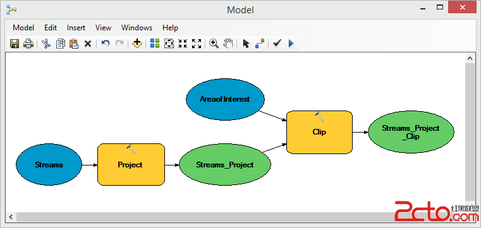The image size is (481, 228).
Task: Select the Fixed Zoom Out tool
Action: tap(197, 44)
